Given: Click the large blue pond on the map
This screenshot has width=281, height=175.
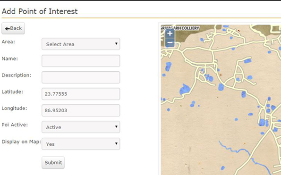Looking at the screenshot, I should coord(185,89).
